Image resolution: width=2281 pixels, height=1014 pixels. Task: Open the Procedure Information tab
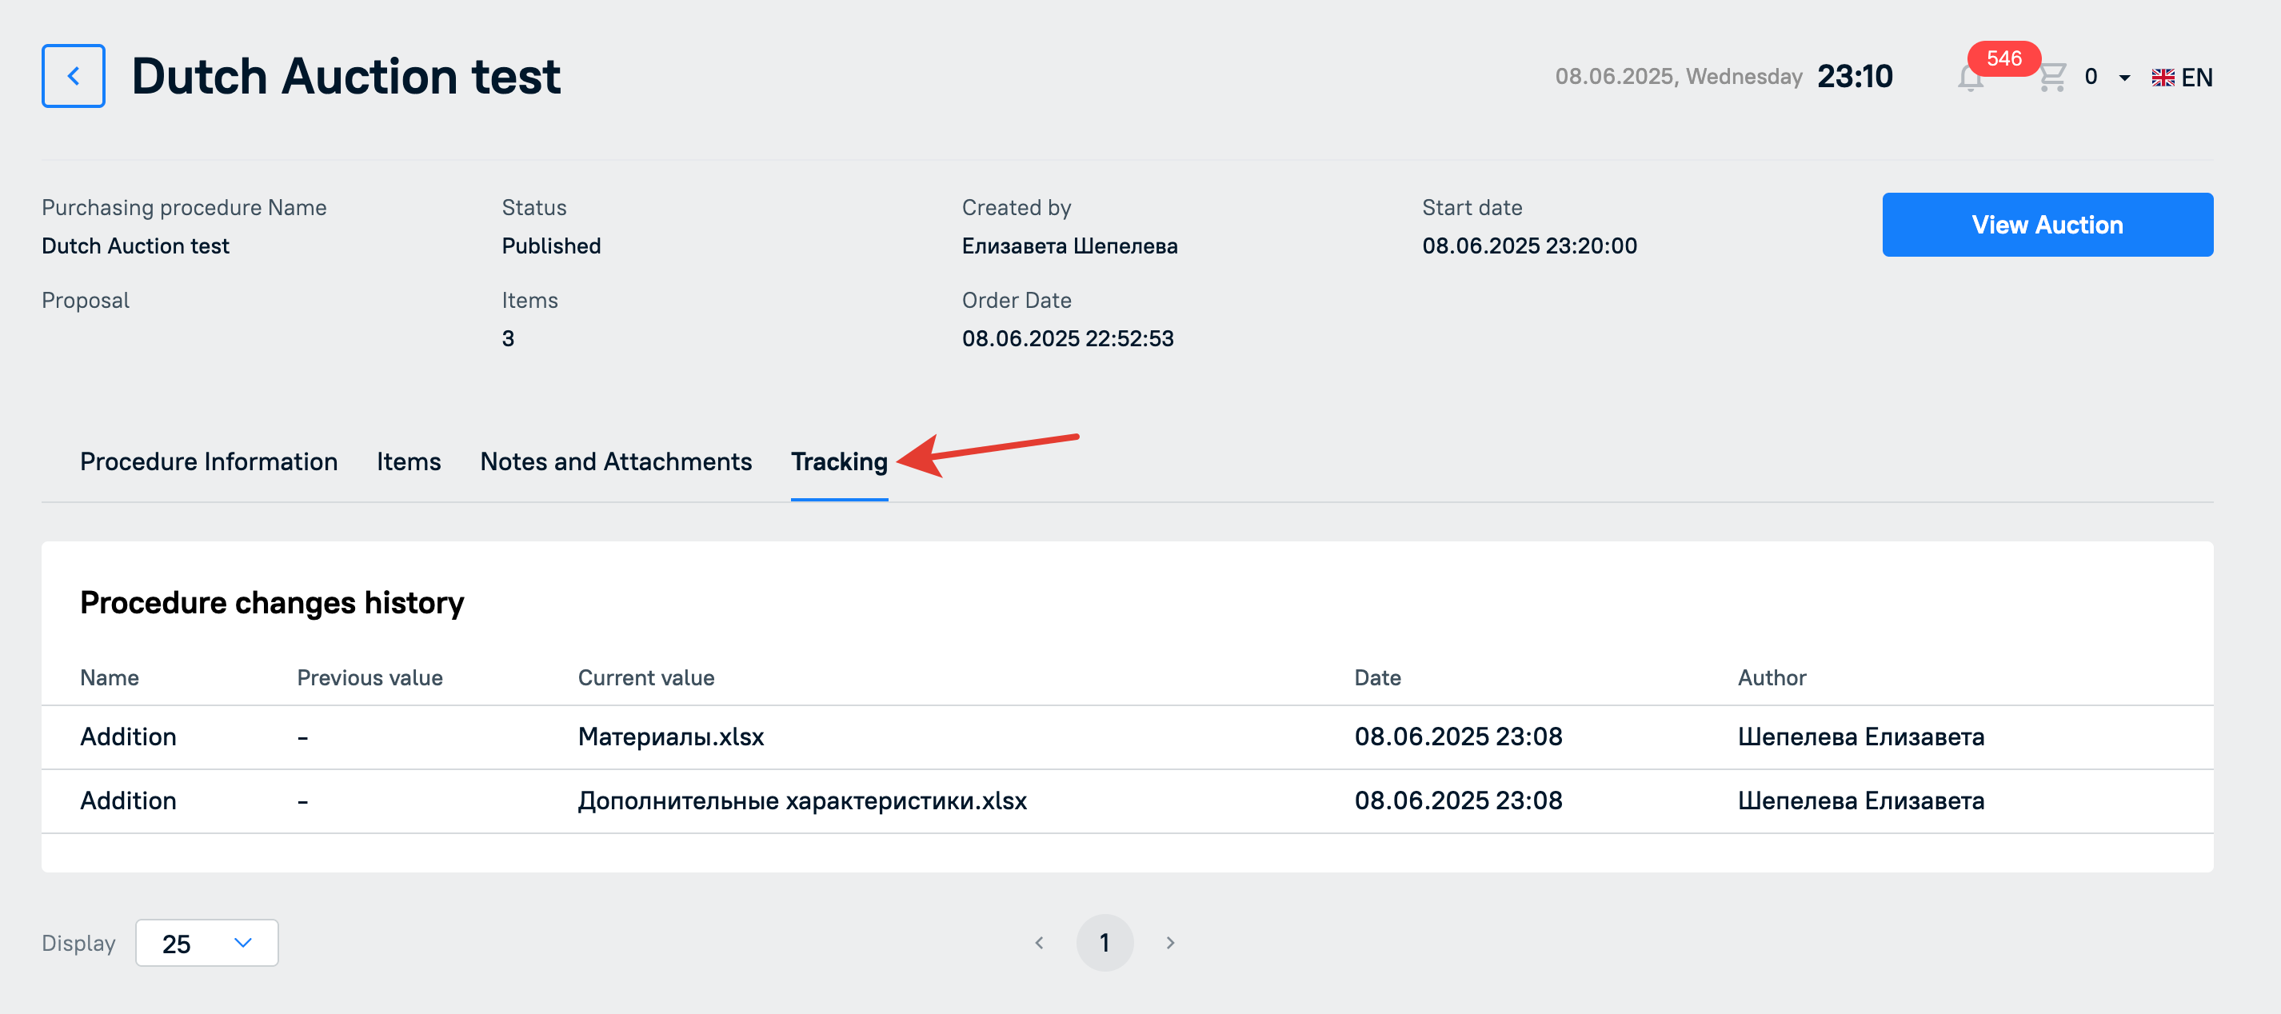coord(209,461)
